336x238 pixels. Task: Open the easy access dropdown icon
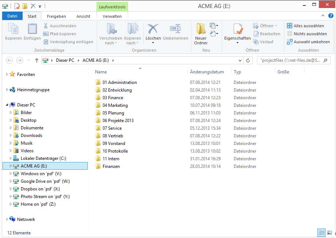[214, 33]
